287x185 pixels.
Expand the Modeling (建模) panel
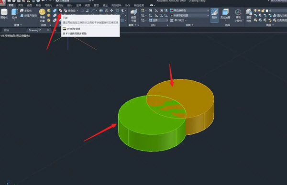point(18,25)
